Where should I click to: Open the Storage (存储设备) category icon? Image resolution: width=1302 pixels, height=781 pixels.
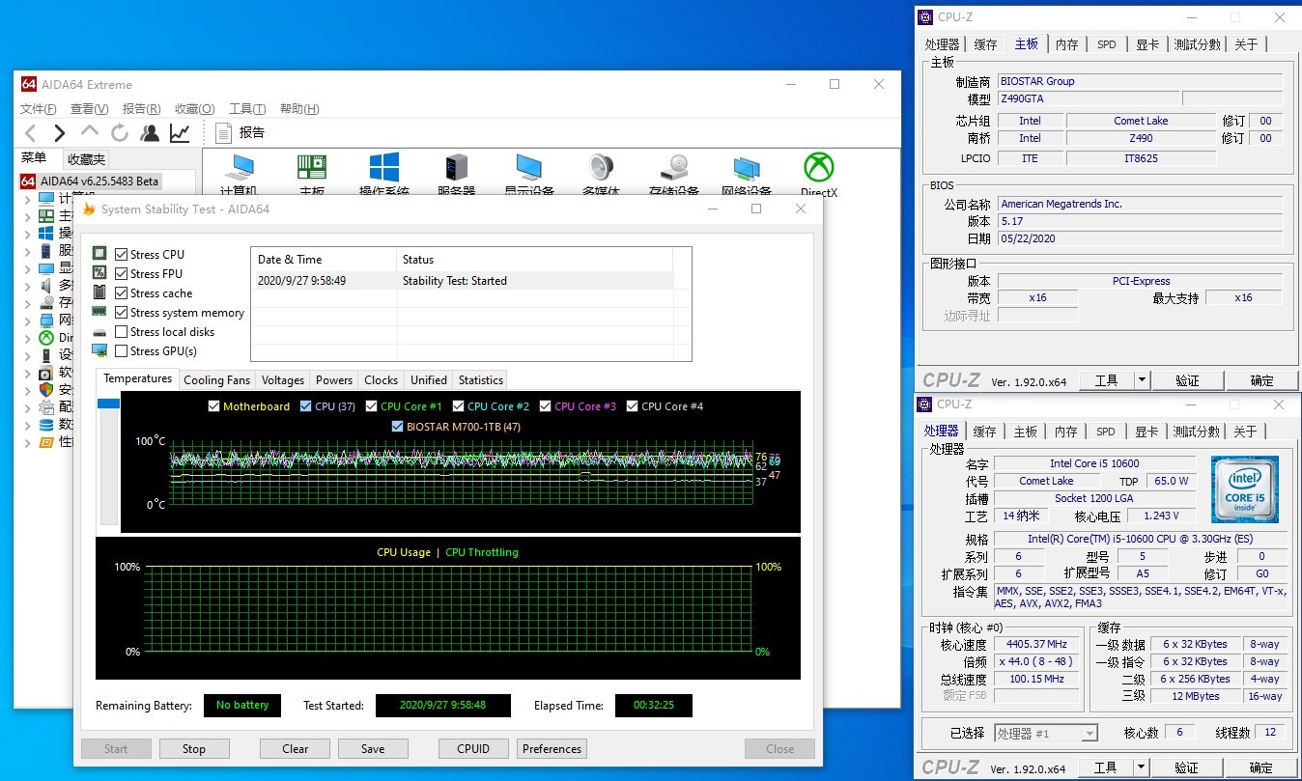(x=674, y=169)
